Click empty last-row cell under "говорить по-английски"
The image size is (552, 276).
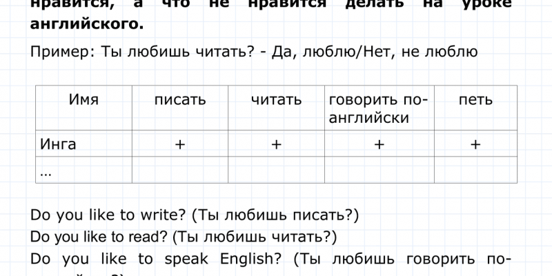pyautogui.click(x=379, y=171)
